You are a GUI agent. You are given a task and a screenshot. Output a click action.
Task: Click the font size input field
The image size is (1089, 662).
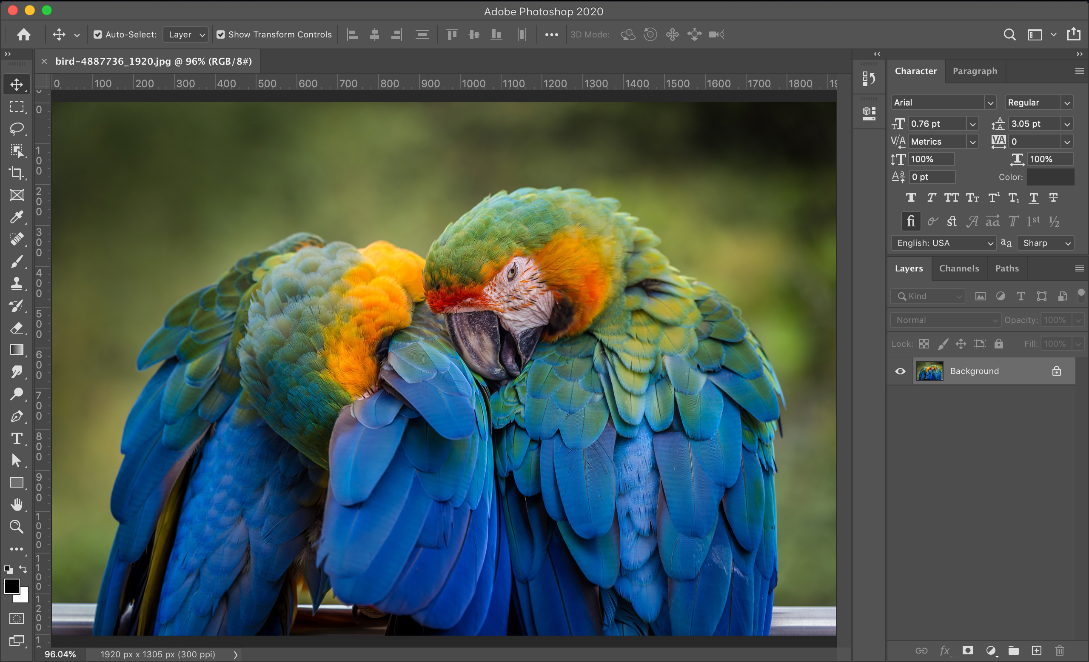[937, 124]
